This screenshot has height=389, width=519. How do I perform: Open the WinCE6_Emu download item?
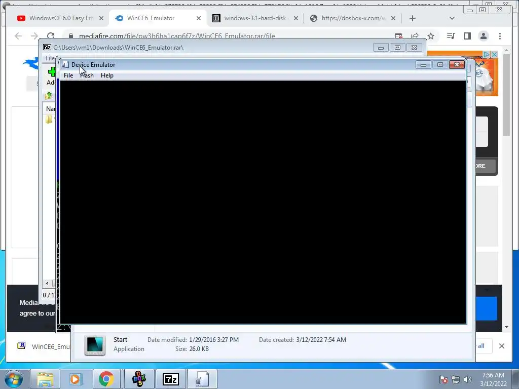[43, 346]
